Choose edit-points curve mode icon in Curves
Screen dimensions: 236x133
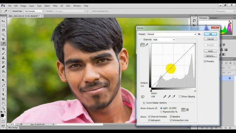[x=142, y=45]
